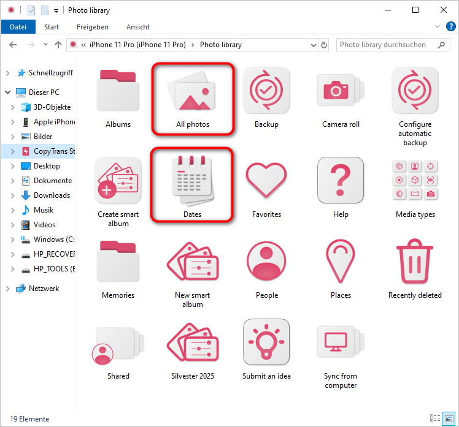Switch to large icons view in status bar
The image size is (459, 427).
449,418
